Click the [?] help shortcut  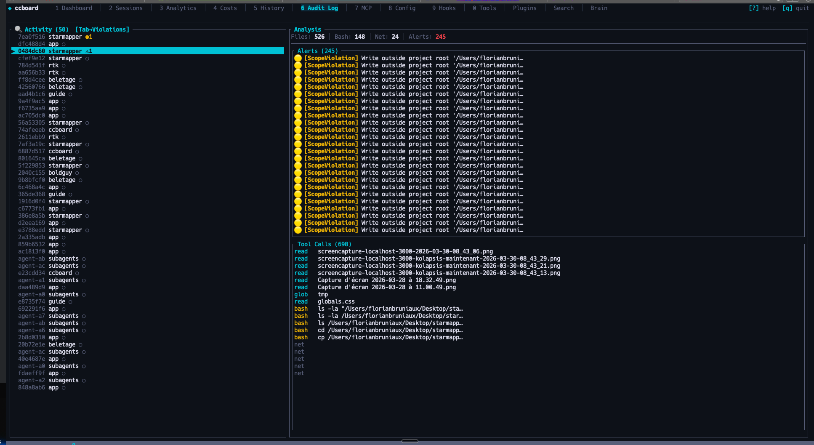point(762,8)
